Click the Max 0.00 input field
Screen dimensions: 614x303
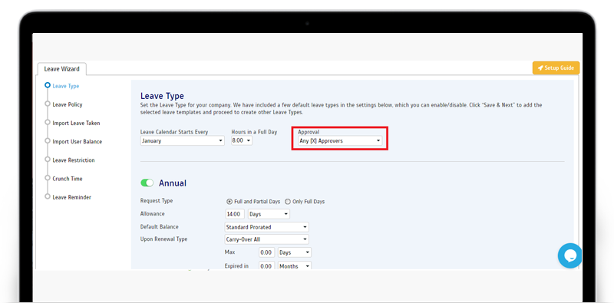click(266, 252)
